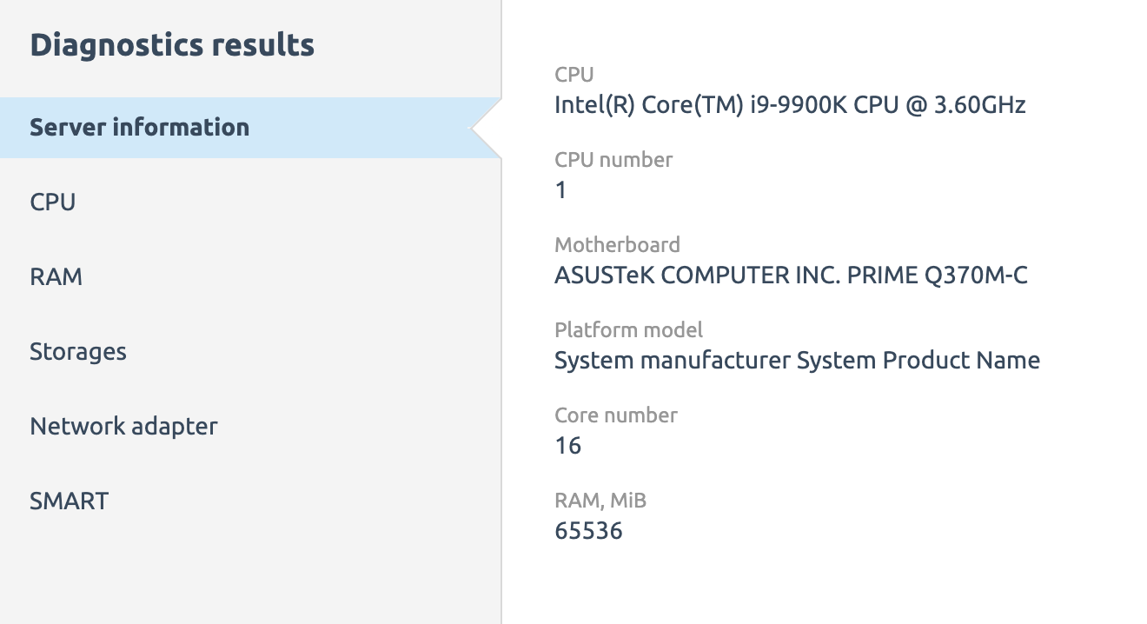Click the Diagnostics results heading

(x=172, y=45)
